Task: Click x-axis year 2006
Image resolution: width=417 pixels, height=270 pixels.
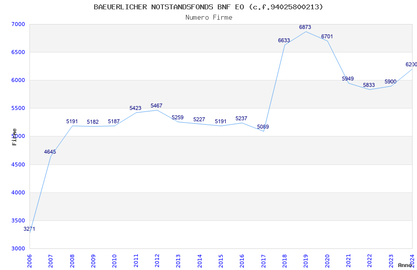Action: click(29, 261)
